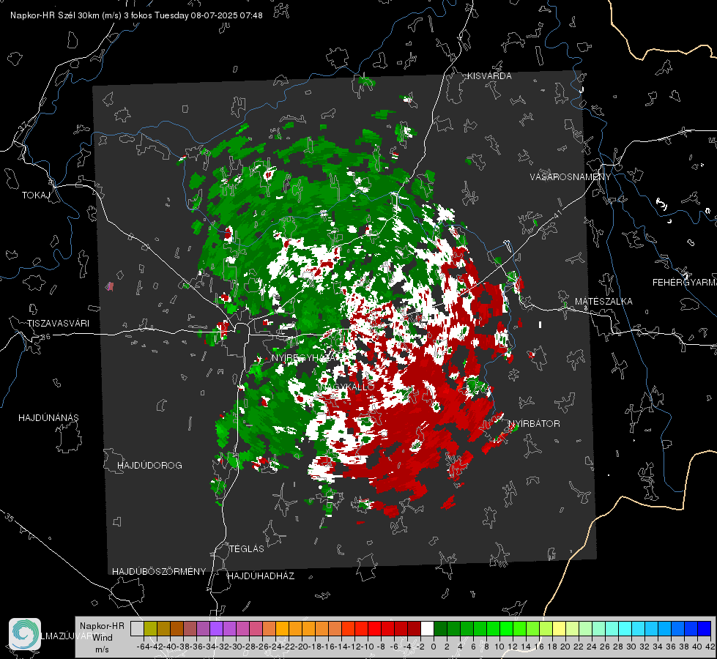Pick the darkest green swatch between 0 and 2
The image size is (717, 659).
pos(440,629)
